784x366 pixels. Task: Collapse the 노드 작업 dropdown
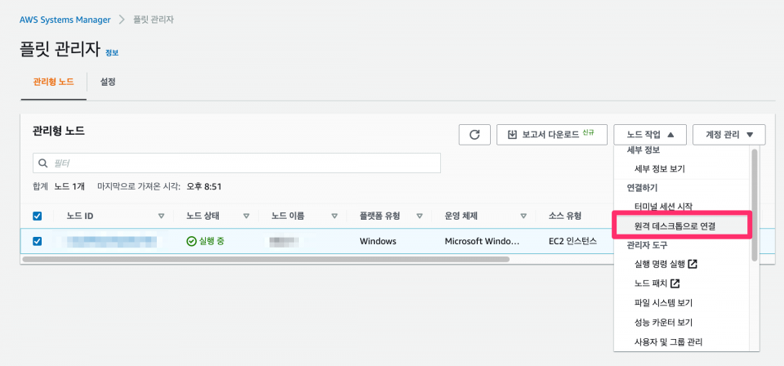(650, 135)
